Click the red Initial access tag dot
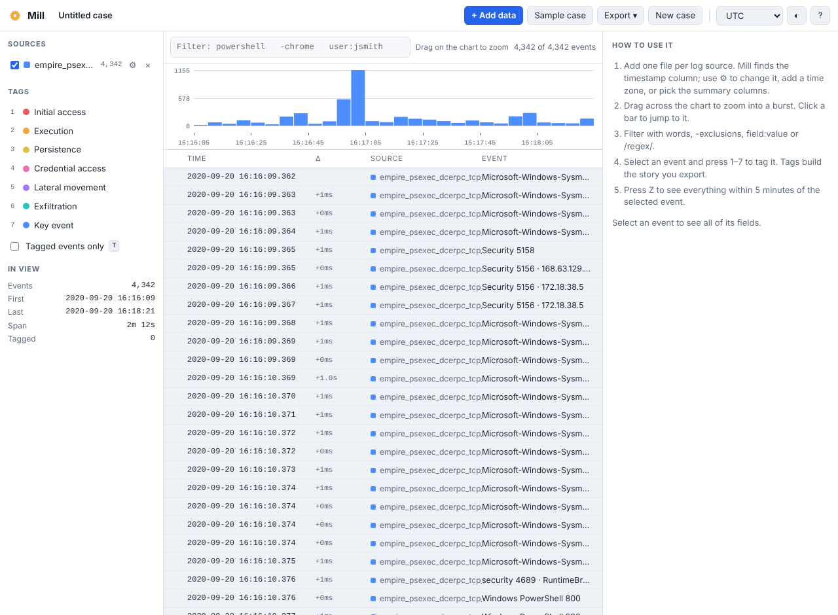Viewport: 838px width, 615px height. point(26,112)
